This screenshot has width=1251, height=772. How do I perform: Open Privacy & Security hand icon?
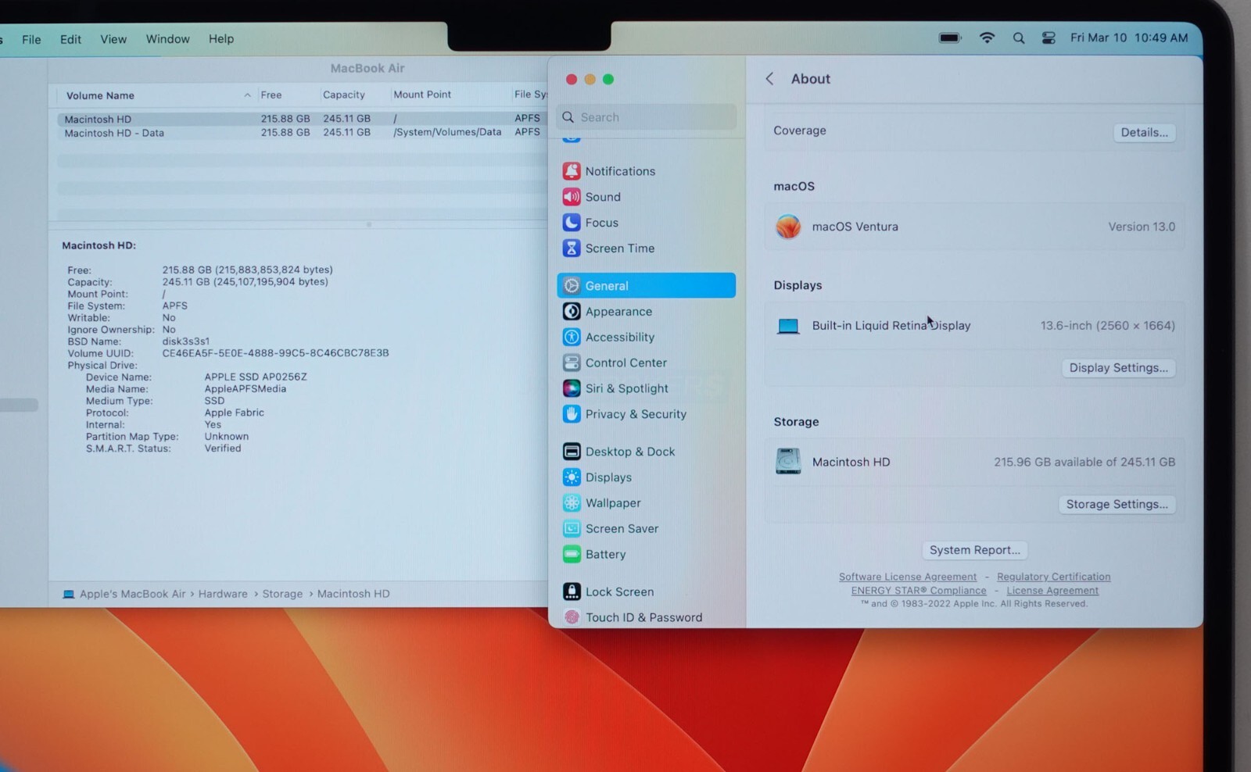point(572,414)
